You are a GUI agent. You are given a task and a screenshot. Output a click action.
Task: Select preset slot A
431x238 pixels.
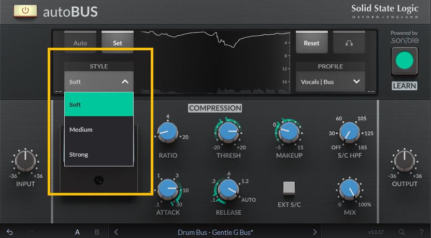pyautogui.click(x=77, y=232)
